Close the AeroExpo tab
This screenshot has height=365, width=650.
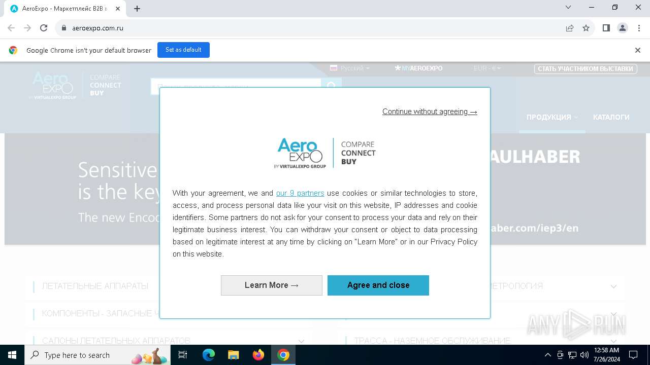[x=118, y=9]
